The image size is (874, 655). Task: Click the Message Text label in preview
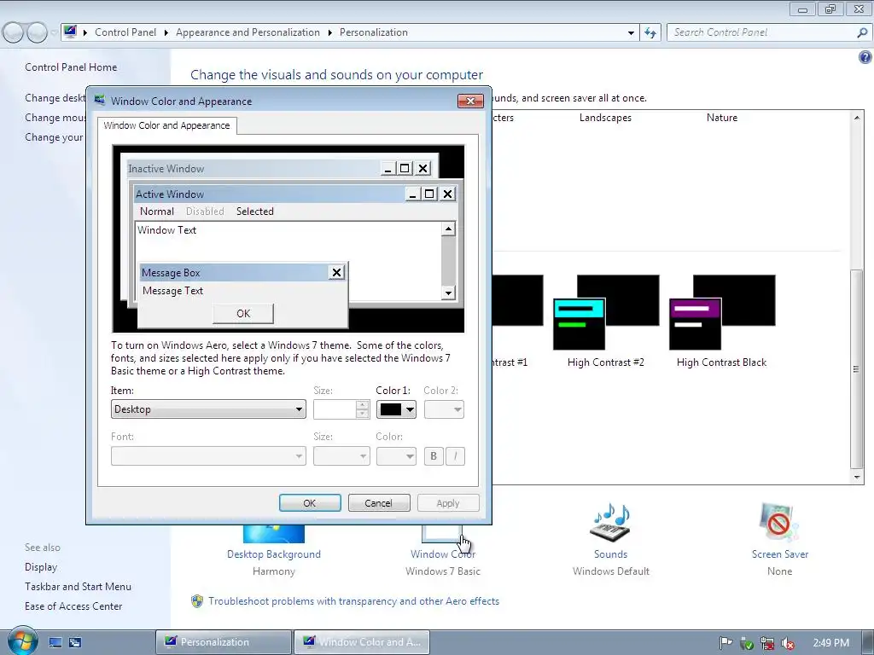pyautogui.click(x=172, y=291)
